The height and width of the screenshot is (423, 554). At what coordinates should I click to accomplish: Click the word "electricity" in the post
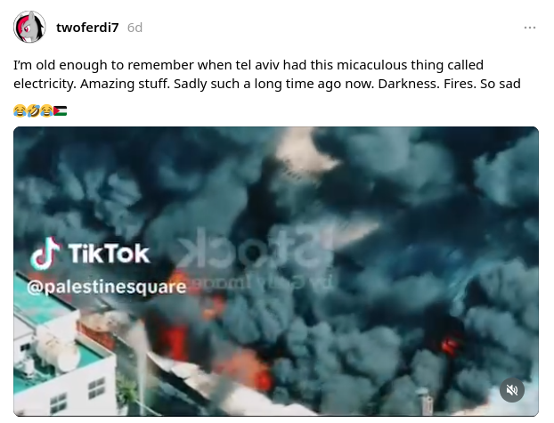point(44,84)
